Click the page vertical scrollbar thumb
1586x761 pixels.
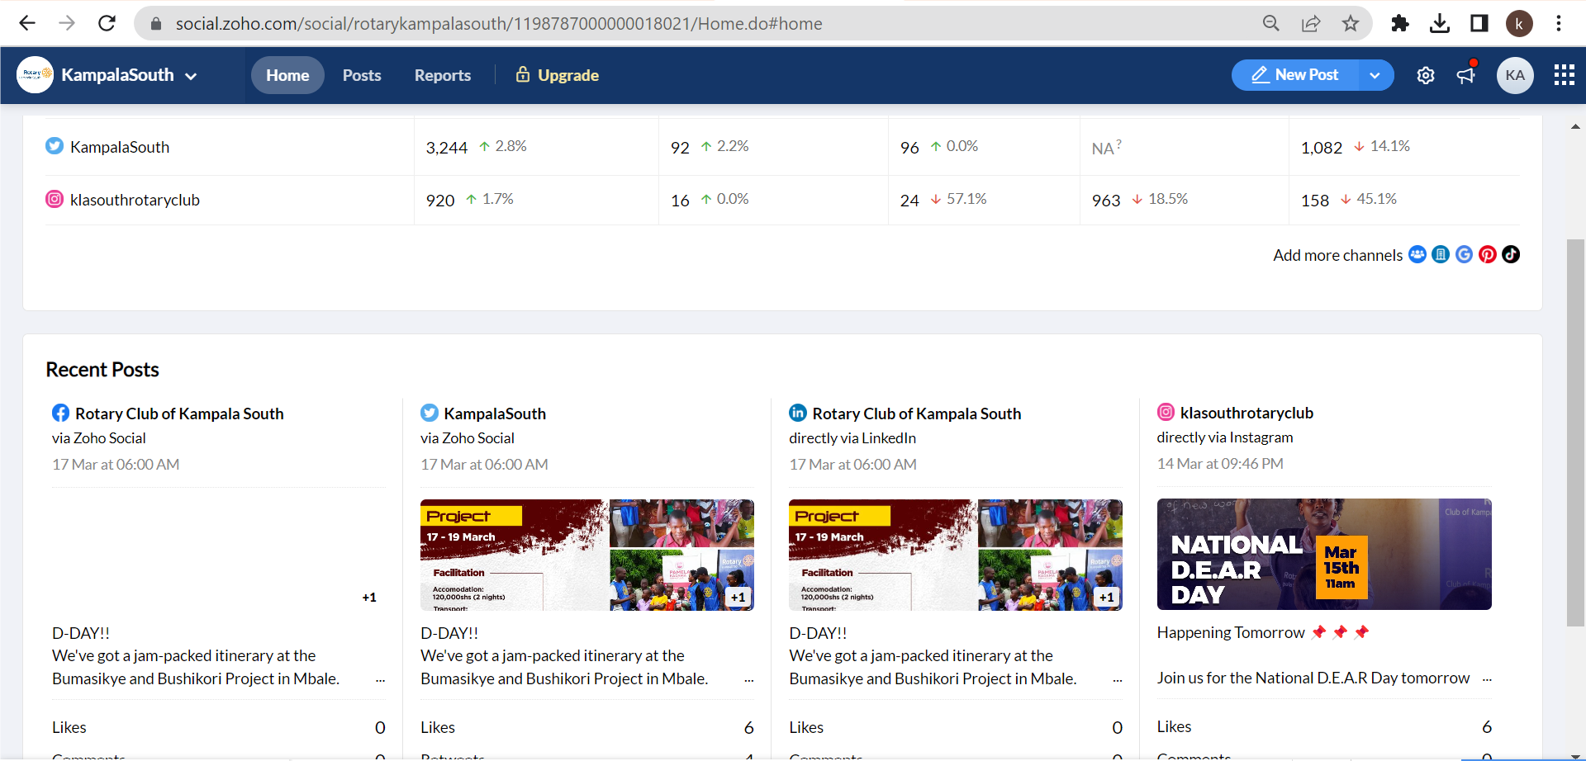[1575, 433]
